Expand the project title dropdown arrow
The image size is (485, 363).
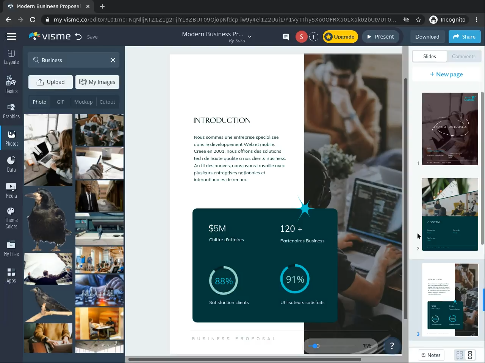(x=250, y=37)
